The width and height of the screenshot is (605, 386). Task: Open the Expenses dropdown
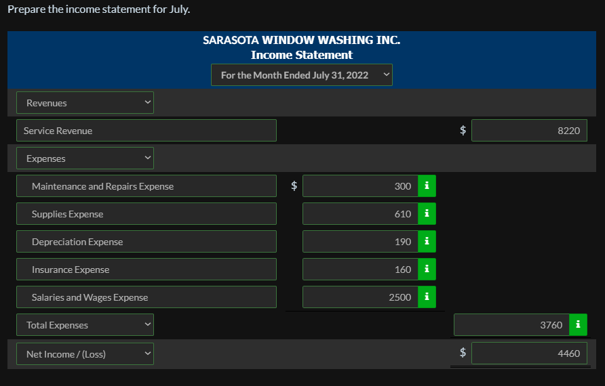pyautogui.click(x=85, y=158)
